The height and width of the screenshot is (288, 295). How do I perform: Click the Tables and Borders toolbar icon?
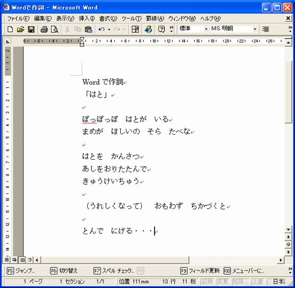[135, 29]
